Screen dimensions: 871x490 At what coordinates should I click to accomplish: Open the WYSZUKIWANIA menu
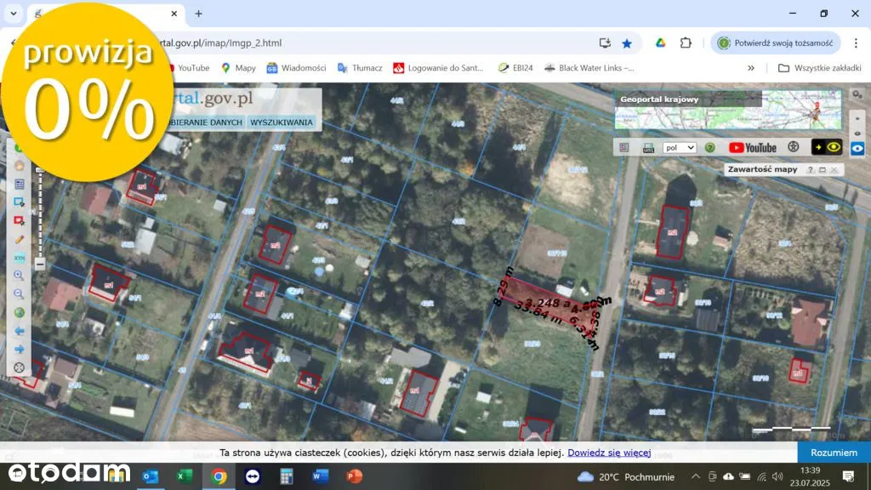pyautogui.click(x=282, y=122)
